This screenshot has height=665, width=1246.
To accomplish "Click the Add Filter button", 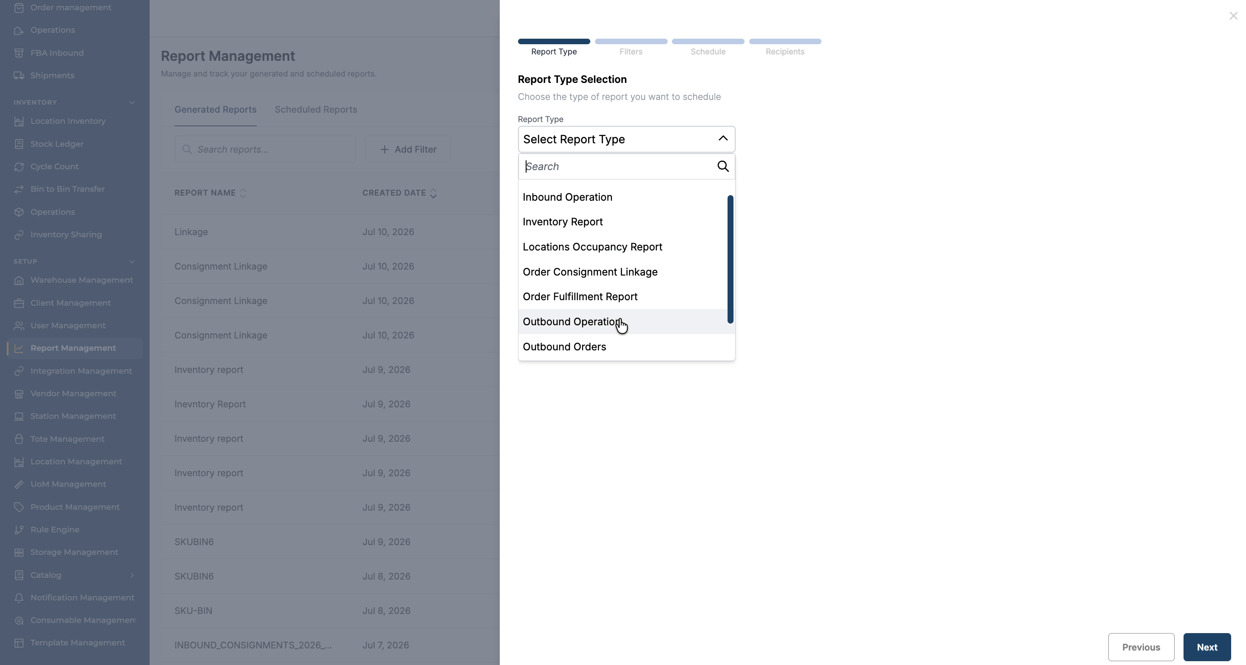I will click(408, 150).
